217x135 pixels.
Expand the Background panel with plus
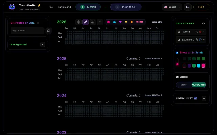pyautogui.click(x=43, y=44)
